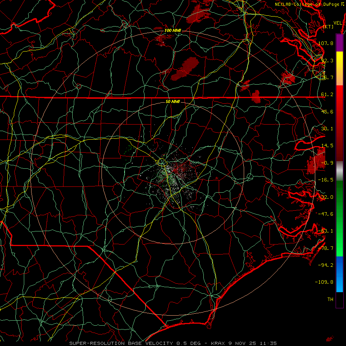This screenshot has height=346, width=346.
Task: Click the -63.1 velocity scale value
Action: click(326, 231)
